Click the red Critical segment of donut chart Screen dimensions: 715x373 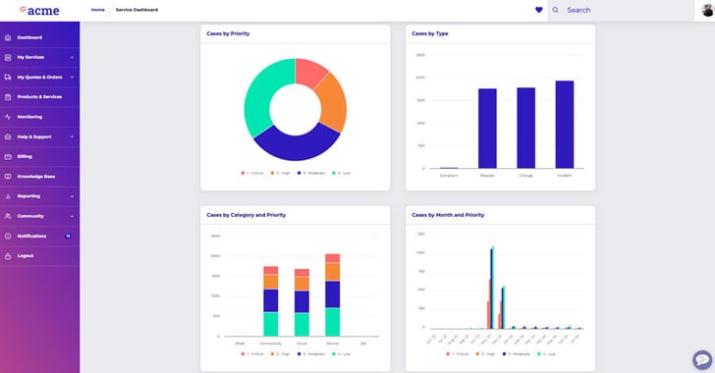tap(310, 72)
